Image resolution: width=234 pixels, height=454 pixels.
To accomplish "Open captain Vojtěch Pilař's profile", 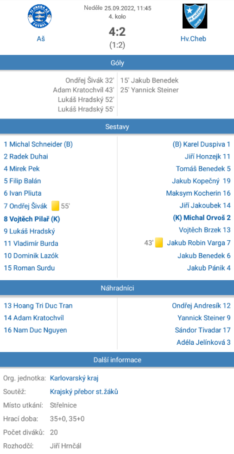I will pos(32,219).
